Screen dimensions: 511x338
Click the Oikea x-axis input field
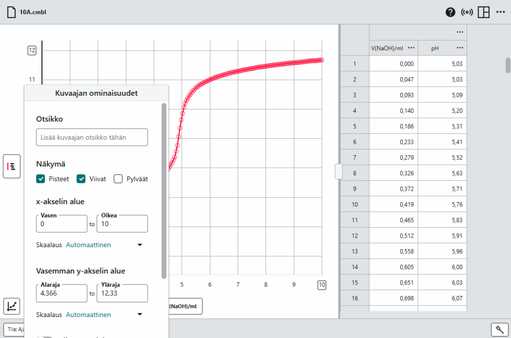click(x=122, y=224)
